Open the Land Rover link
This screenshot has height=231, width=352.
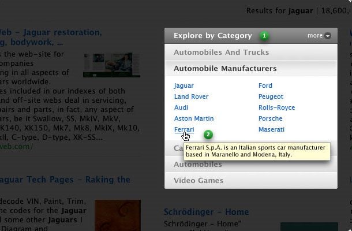tap(191, 96)
